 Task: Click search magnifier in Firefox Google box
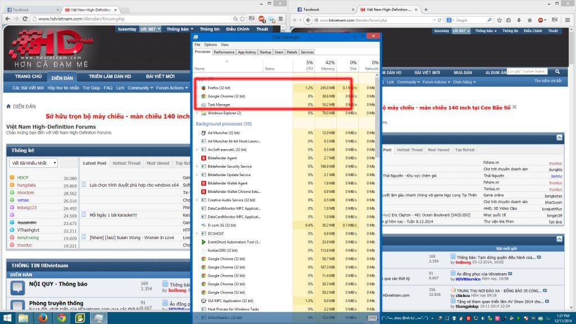(x=489, y=20)
